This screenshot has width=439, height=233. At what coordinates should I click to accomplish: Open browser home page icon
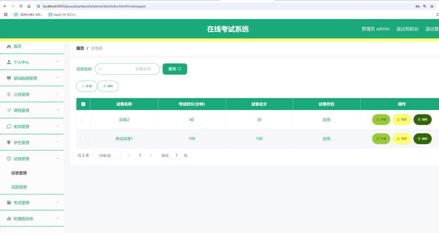[29, 6]
